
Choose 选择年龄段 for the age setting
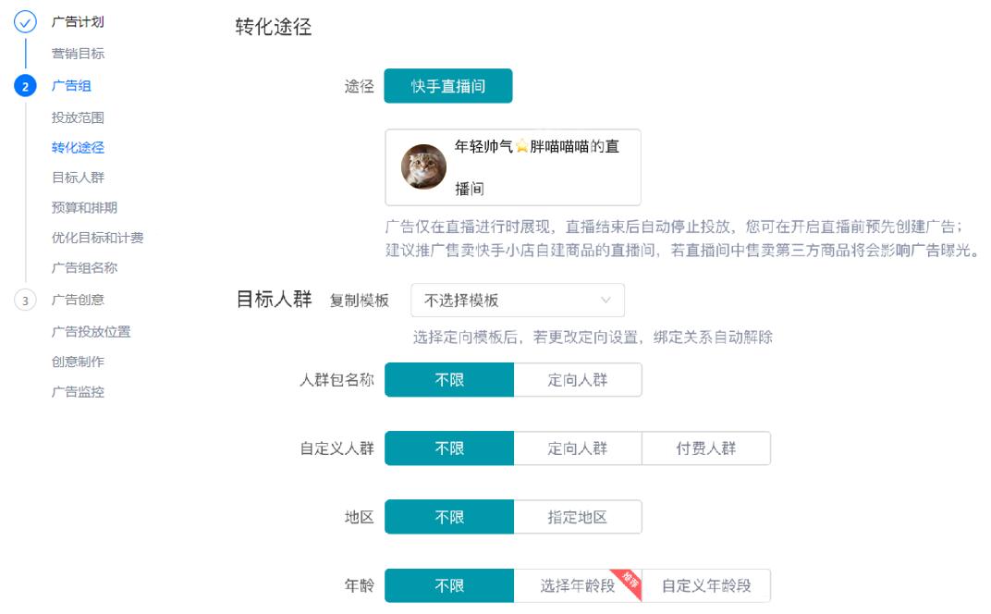coord(571,585)
